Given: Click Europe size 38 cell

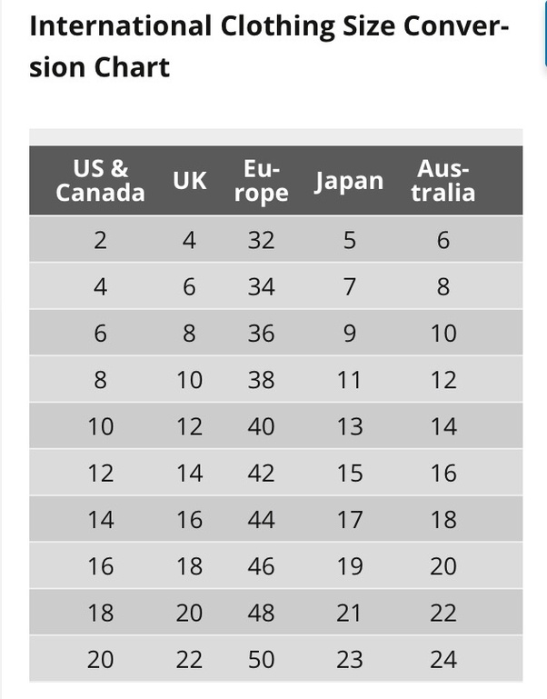Looking at the screenshot, I should [262, 380].
